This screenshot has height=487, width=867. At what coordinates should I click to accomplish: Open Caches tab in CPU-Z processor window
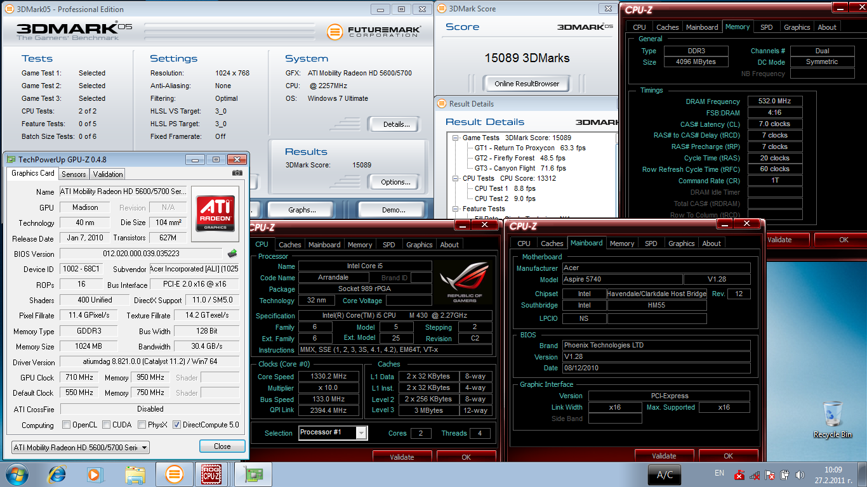(290, 245)
